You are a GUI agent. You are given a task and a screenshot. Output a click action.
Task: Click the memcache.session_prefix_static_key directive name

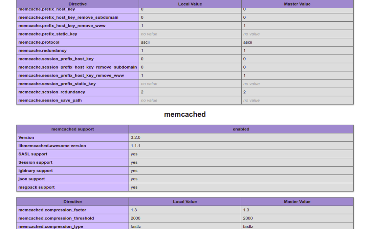57,84
